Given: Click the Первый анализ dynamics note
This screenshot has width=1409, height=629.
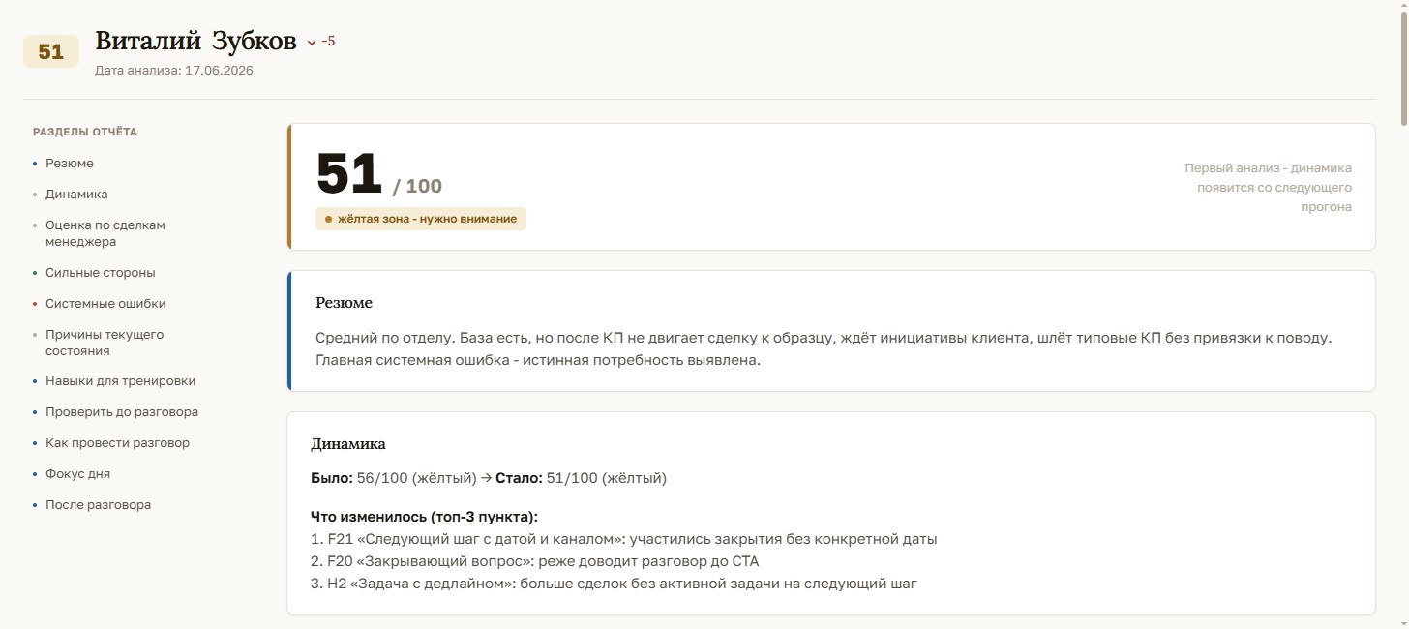Looking at the screenshot, I should click(1268, 188).
